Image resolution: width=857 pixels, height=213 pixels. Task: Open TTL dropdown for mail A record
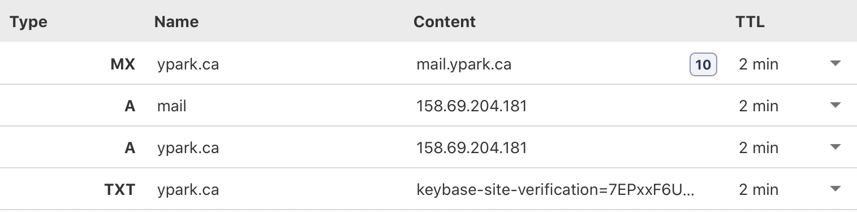[836, 106]
